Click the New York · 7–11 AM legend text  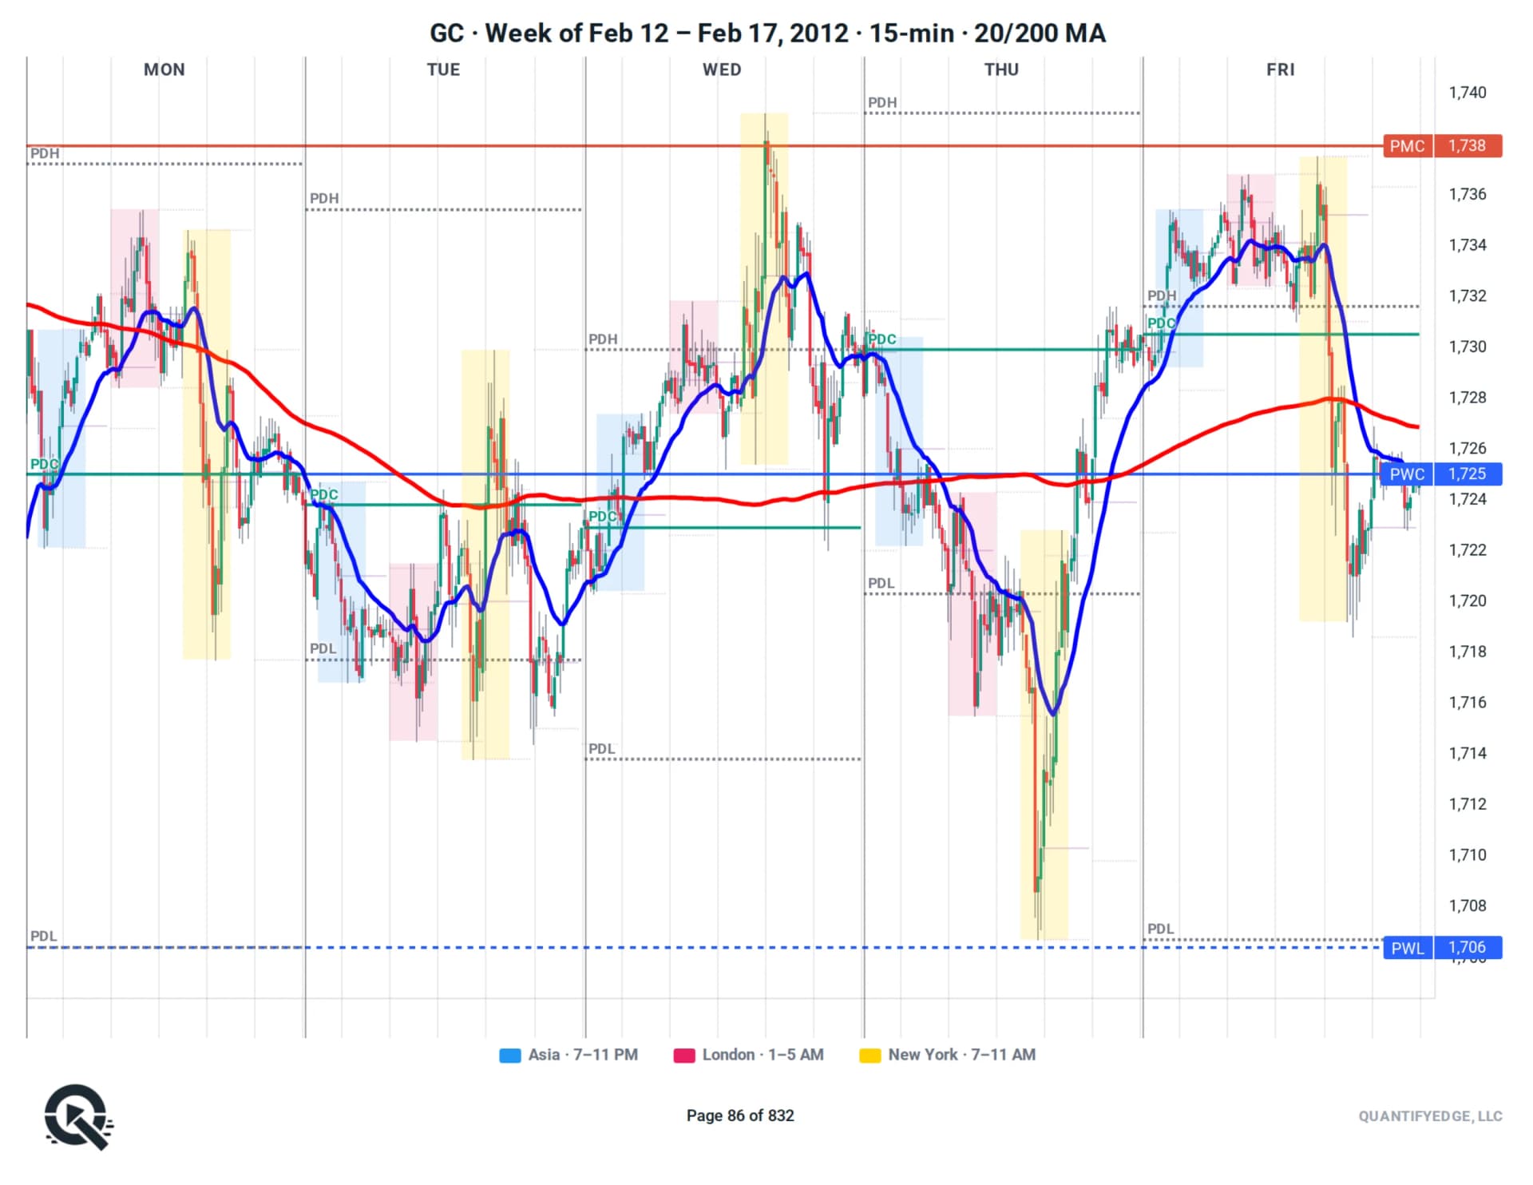pos(962,1056)
